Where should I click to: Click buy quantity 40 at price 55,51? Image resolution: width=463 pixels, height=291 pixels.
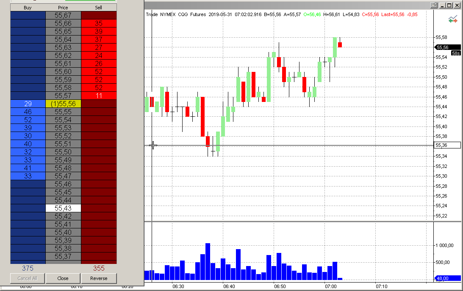(28, 144)
